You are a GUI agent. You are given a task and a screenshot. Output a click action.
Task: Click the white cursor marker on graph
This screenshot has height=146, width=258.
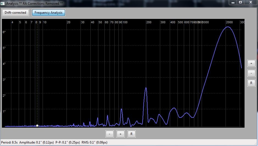(x=37, y=126)
